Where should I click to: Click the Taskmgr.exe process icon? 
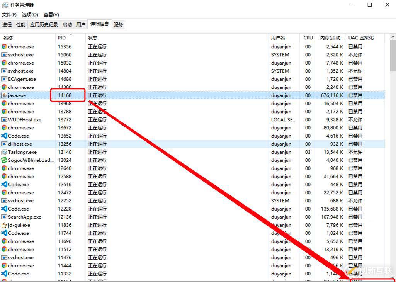4,152
